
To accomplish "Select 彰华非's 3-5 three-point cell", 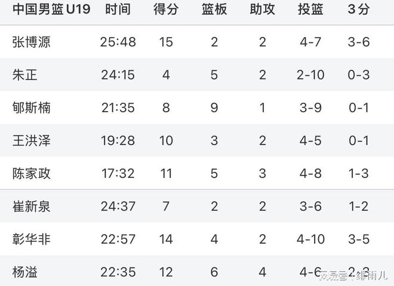I will tap(358, 239).
